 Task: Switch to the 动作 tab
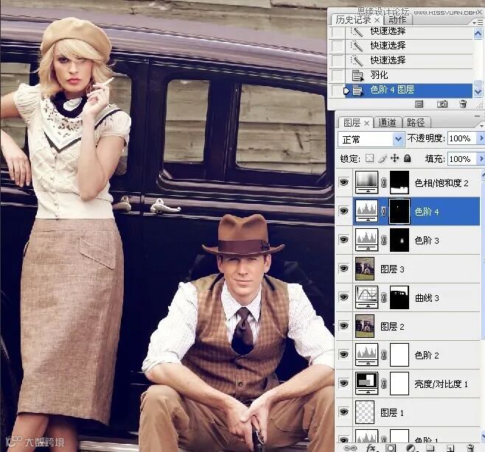(x=397, y=20)
